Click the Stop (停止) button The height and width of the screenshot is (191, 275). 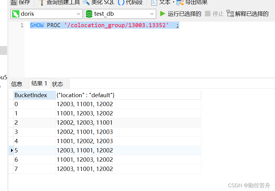point(214,14)
